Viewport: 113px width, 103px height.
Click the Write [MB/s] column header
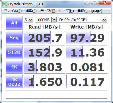tap(87, 27)
